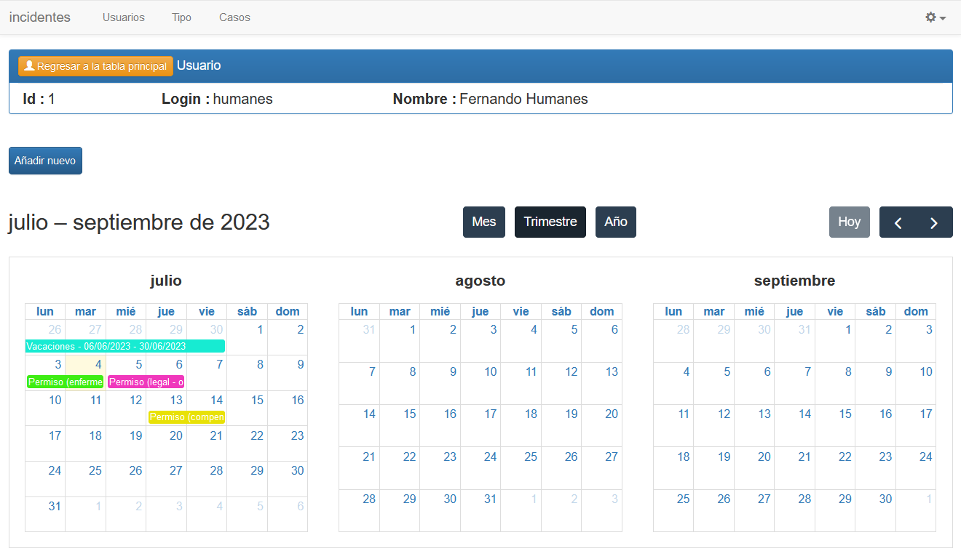961x559 pixels.
Task: Click Regresar a la tabla principal
Action: pos(95,65)
